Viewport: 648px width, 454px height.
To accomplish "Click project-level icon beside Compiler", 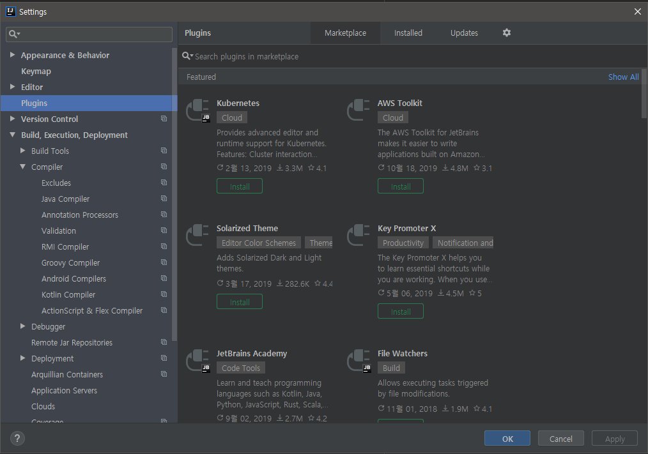I will [x=164, y=167].
